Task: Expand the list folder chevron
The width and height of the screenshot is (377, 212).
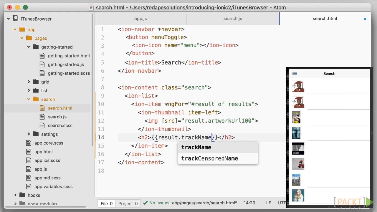Action: 29,90
